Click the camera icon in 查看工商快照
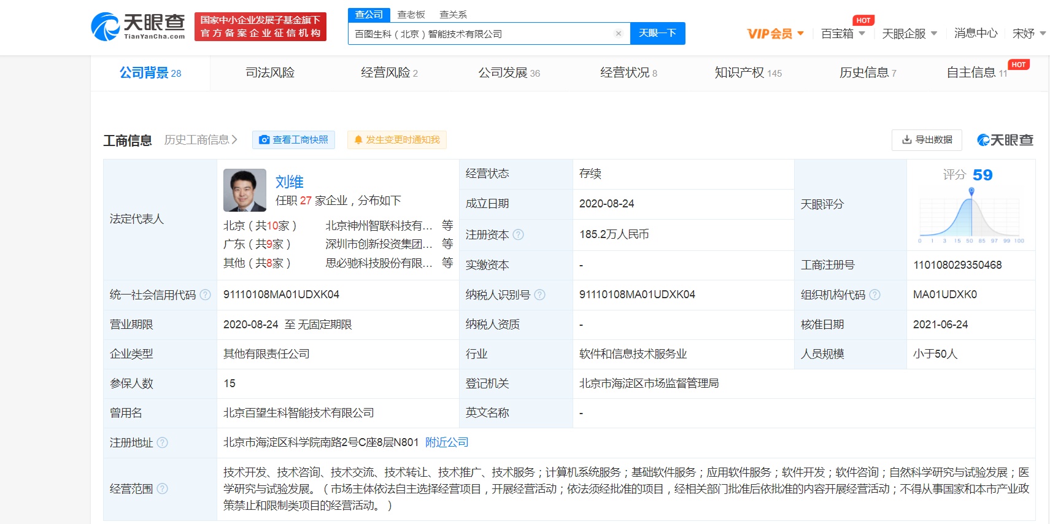The width and height of the screenshot is (1050, 524). click(x=264, y=140)
